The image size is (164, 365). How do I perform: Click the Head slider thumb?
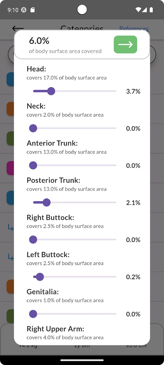[x=51, y=91]
